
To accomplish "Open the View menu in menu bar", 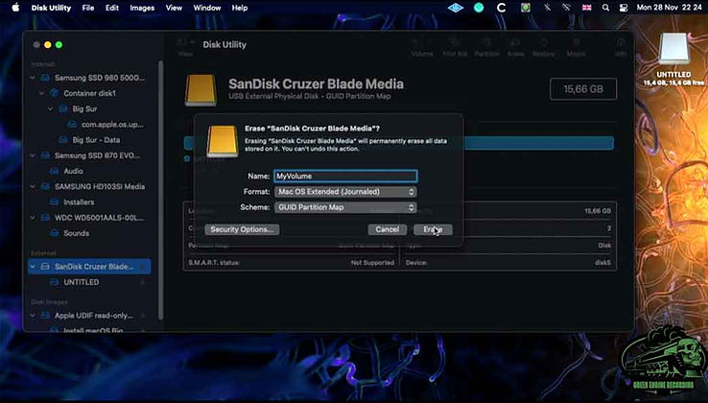I will click(175, 8).
